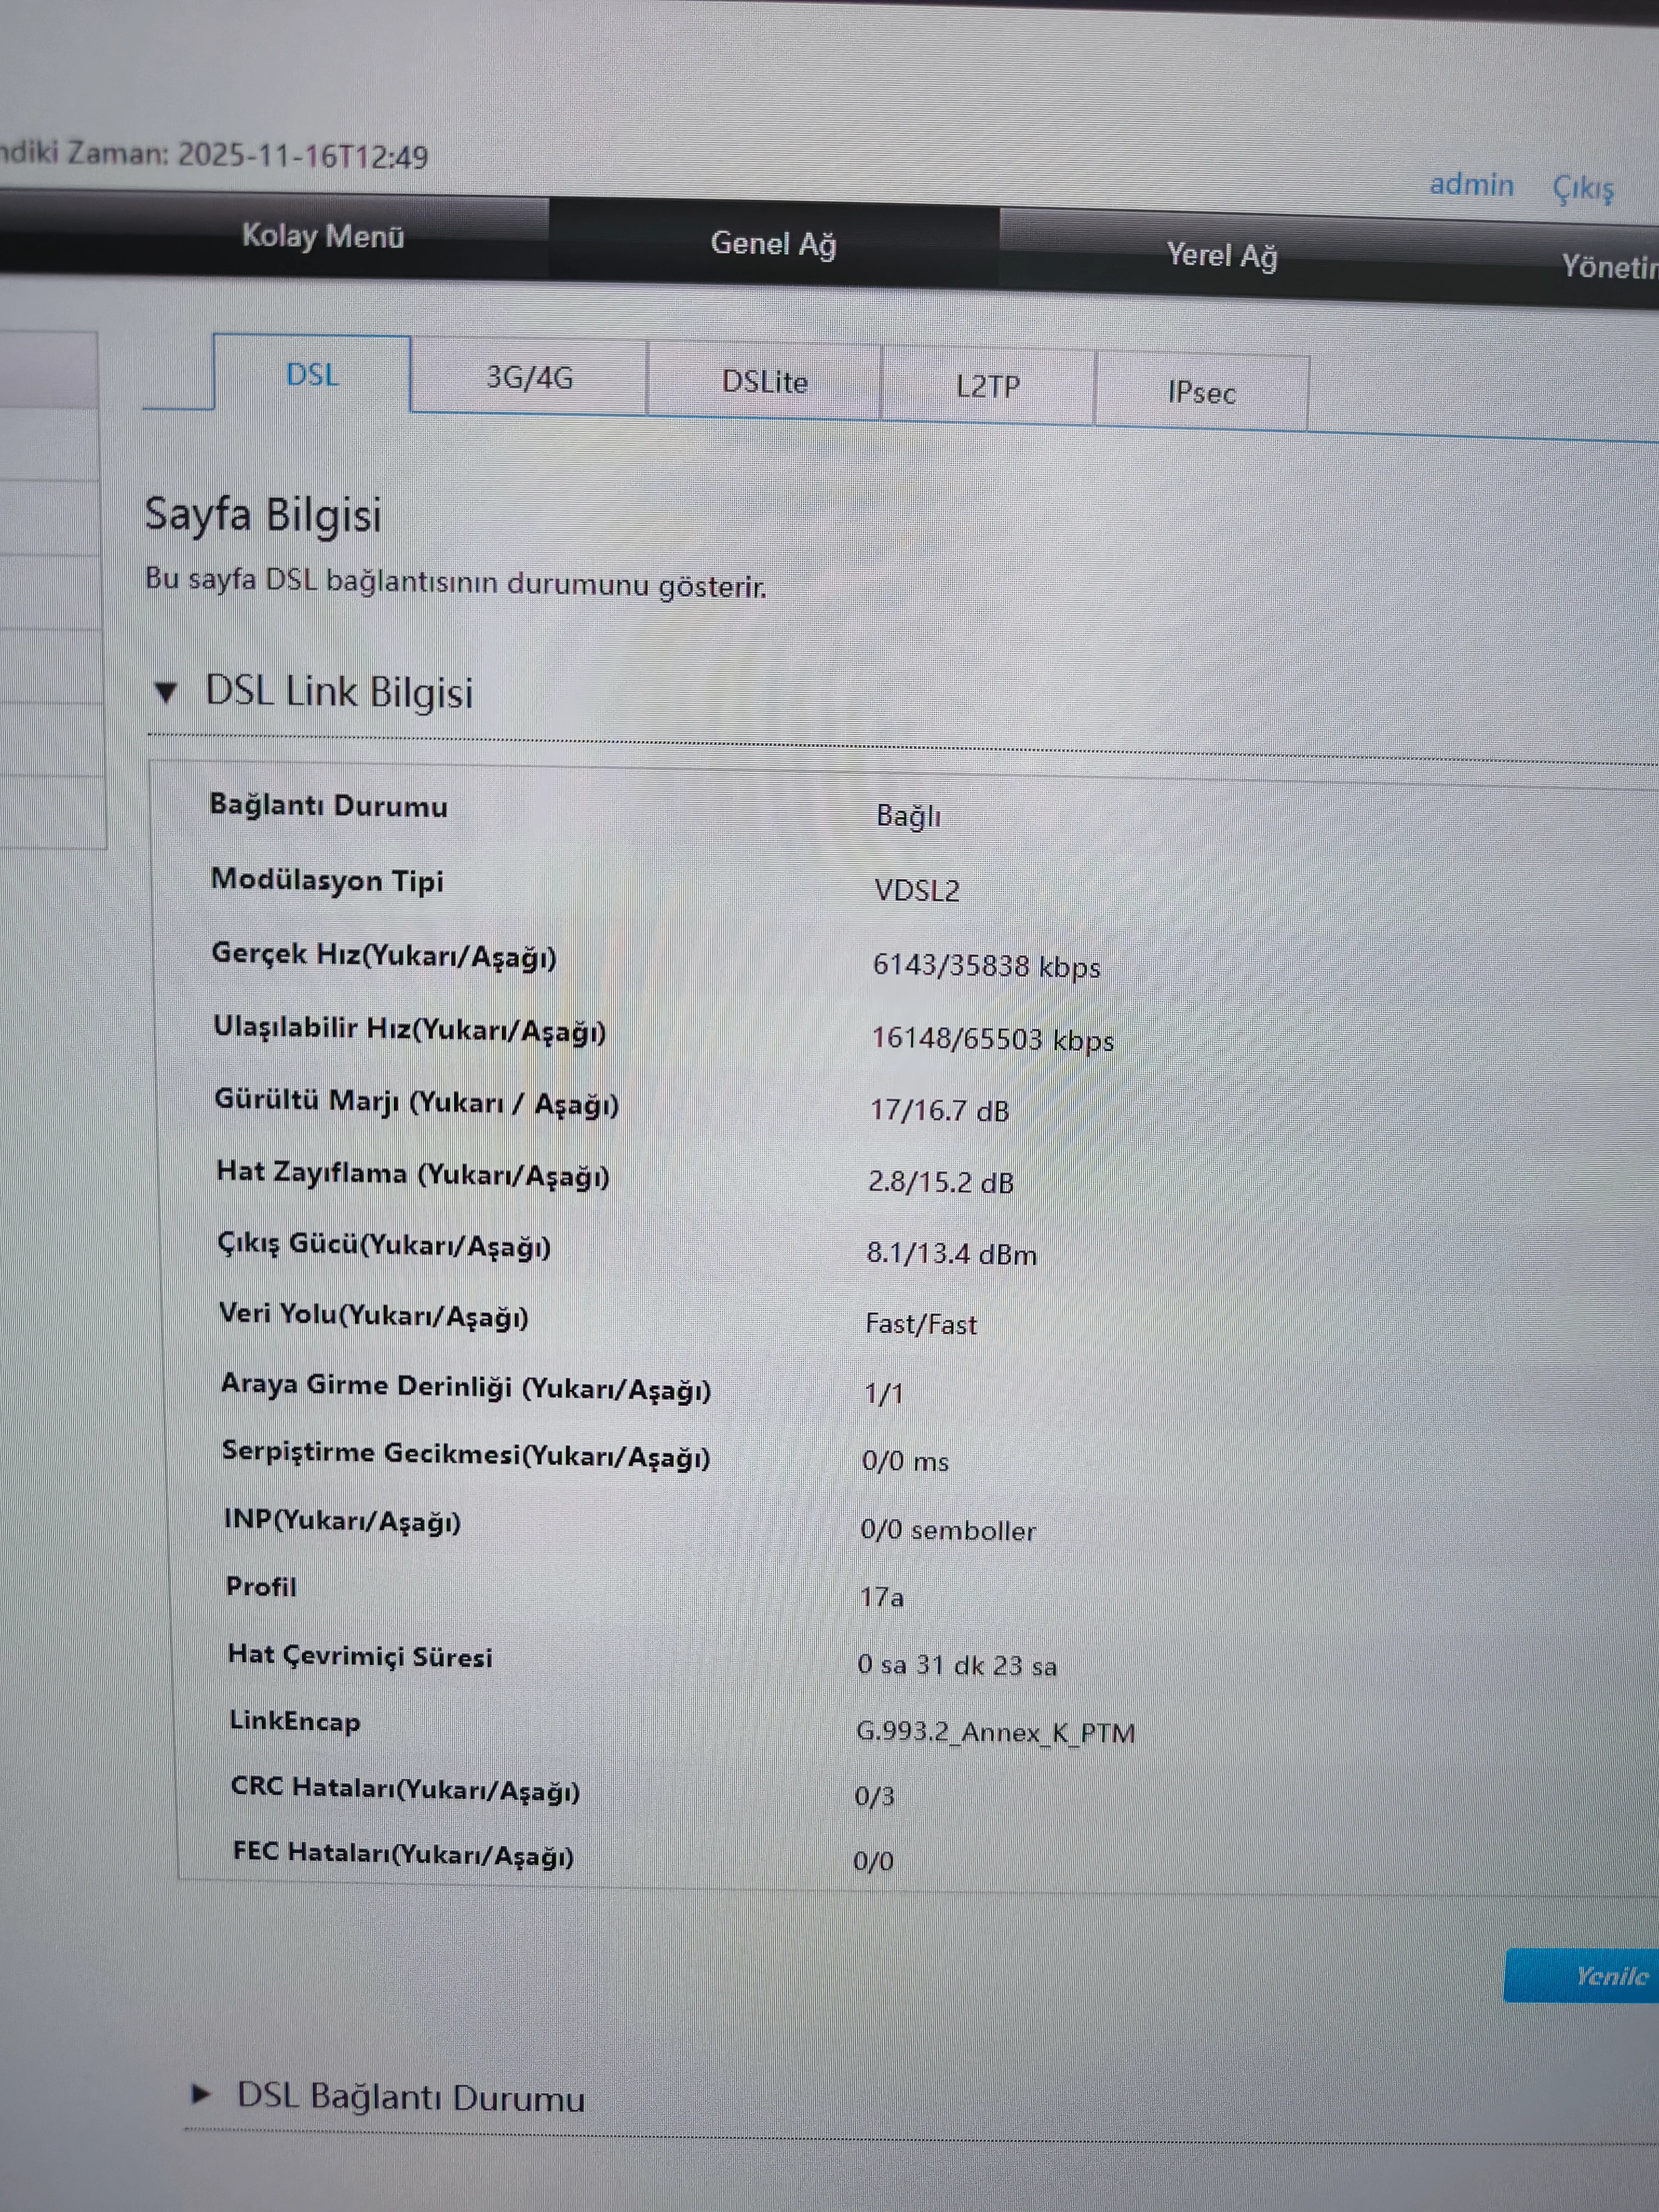Select the DSLite tab
The height and width of the screenshot is (2212, 1659).
coord(764,383)
